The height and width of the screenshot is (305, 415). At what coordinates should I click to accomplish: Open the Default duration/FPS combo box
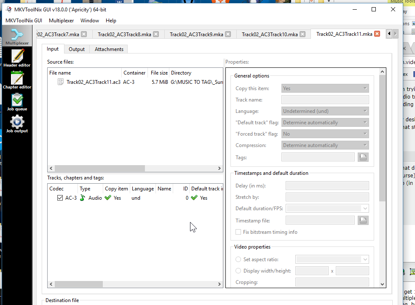[327, 209]
